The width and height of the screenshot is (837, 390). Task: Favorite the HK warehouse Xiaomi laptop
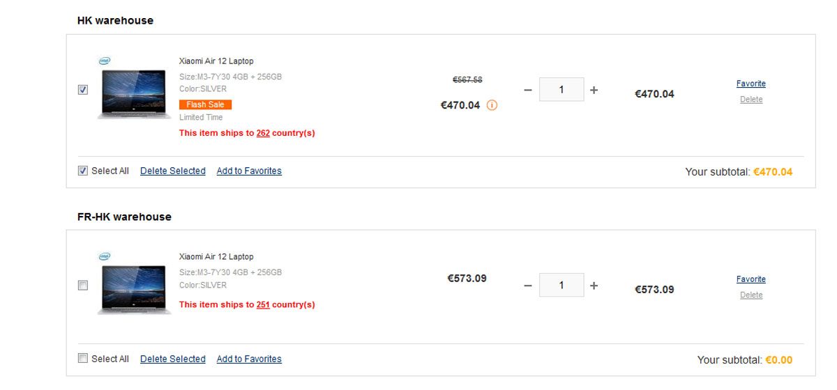(x=751, y=84)
